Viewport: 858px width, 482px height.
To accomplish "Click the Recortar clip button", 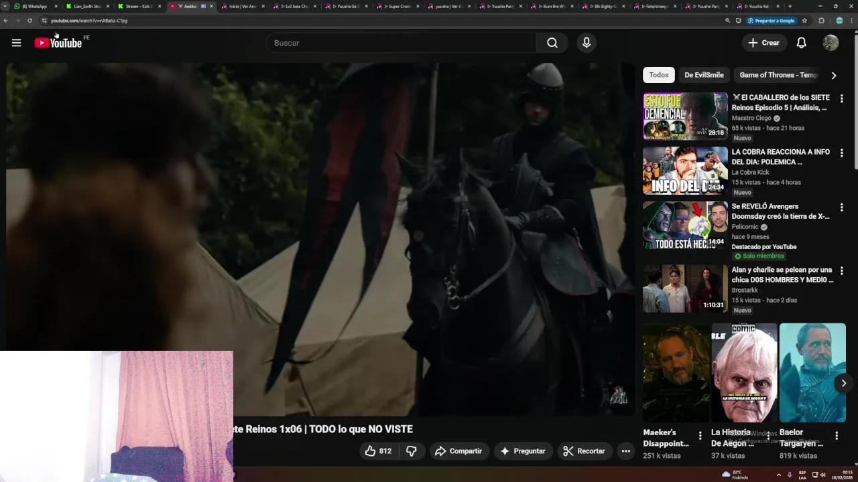I will tap(584, 451).
